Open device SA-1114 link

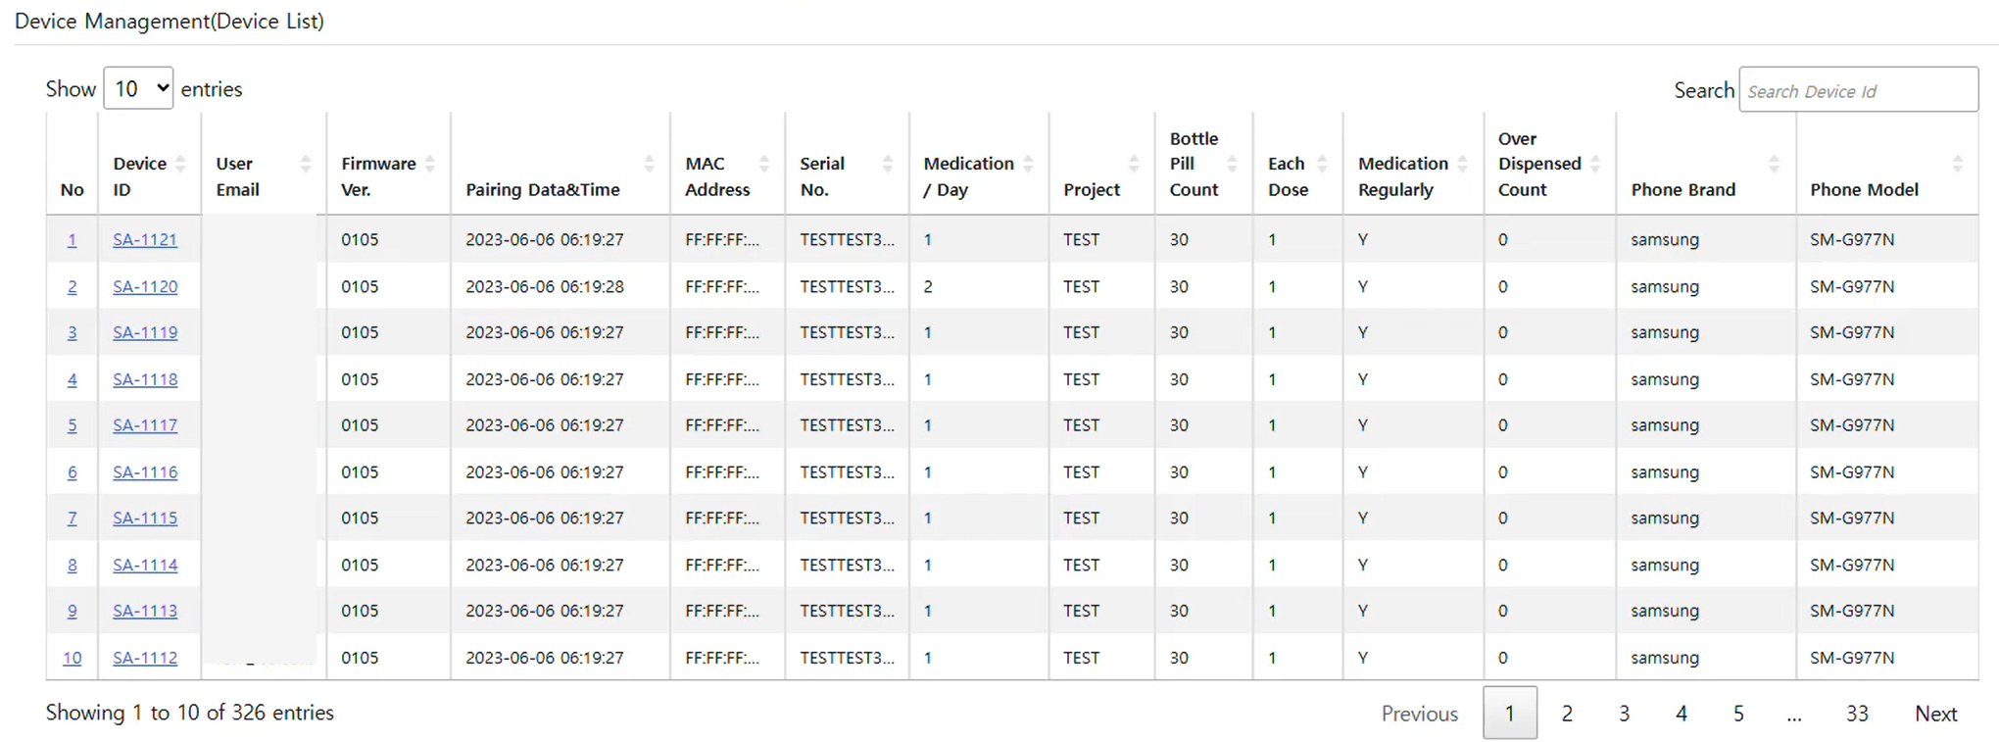(x=145, y=565)
